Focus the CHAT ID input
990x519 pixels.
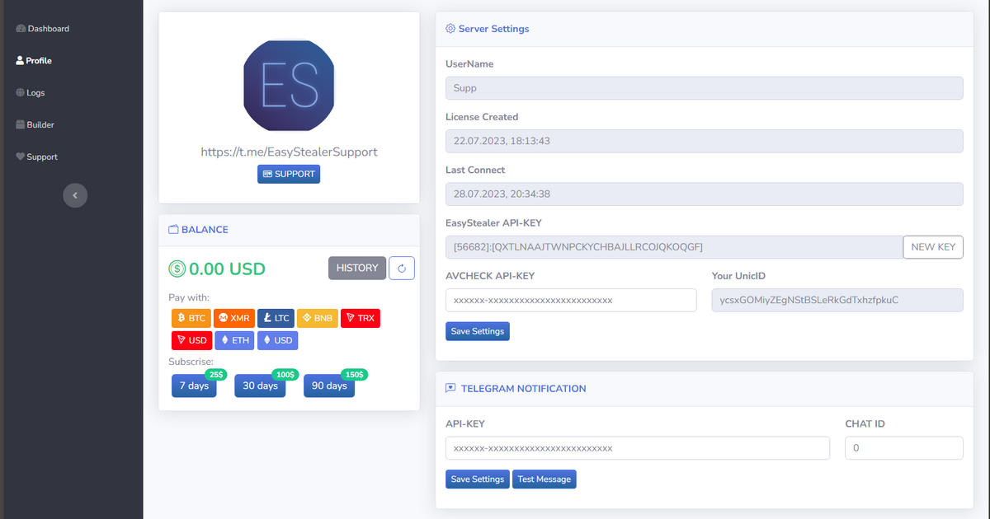tap(904, 448)
